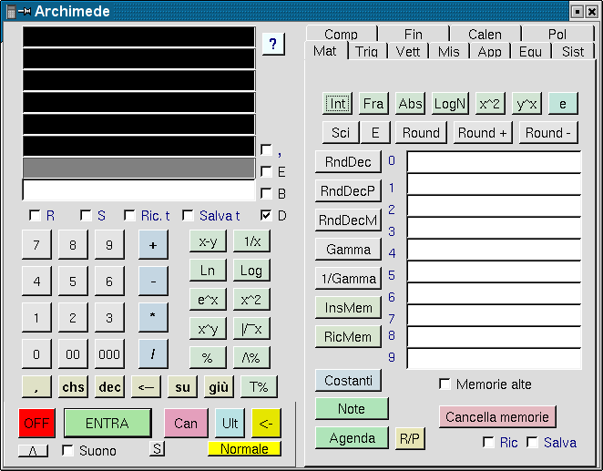Toggle the S checkbox under the display

(x=86, y=215)
